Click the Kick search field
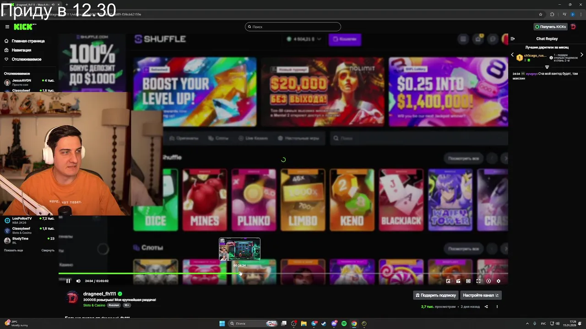Viewport: 586px width, 329px height. 293,27
